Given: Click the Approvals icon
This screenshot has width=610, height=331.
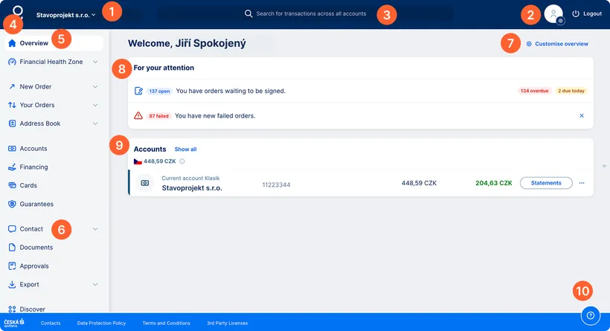Looking at the screenshot, I should [x=12, y=266].
